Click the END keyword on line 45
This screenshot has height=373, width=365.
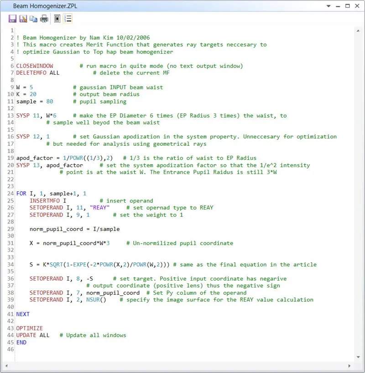(x=21, y=342)
